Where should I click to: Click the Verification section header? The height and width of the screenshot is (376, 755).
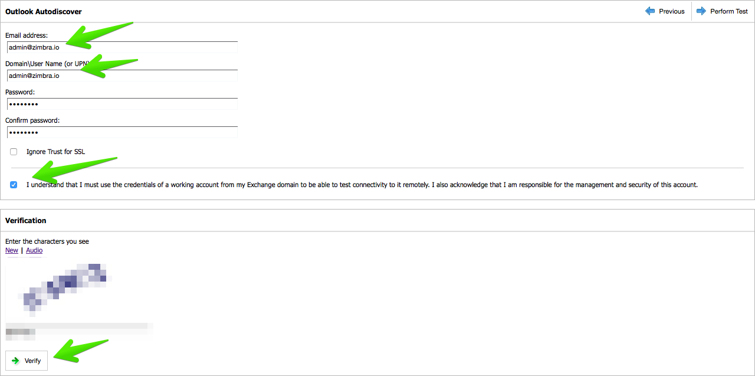point(26,220)
